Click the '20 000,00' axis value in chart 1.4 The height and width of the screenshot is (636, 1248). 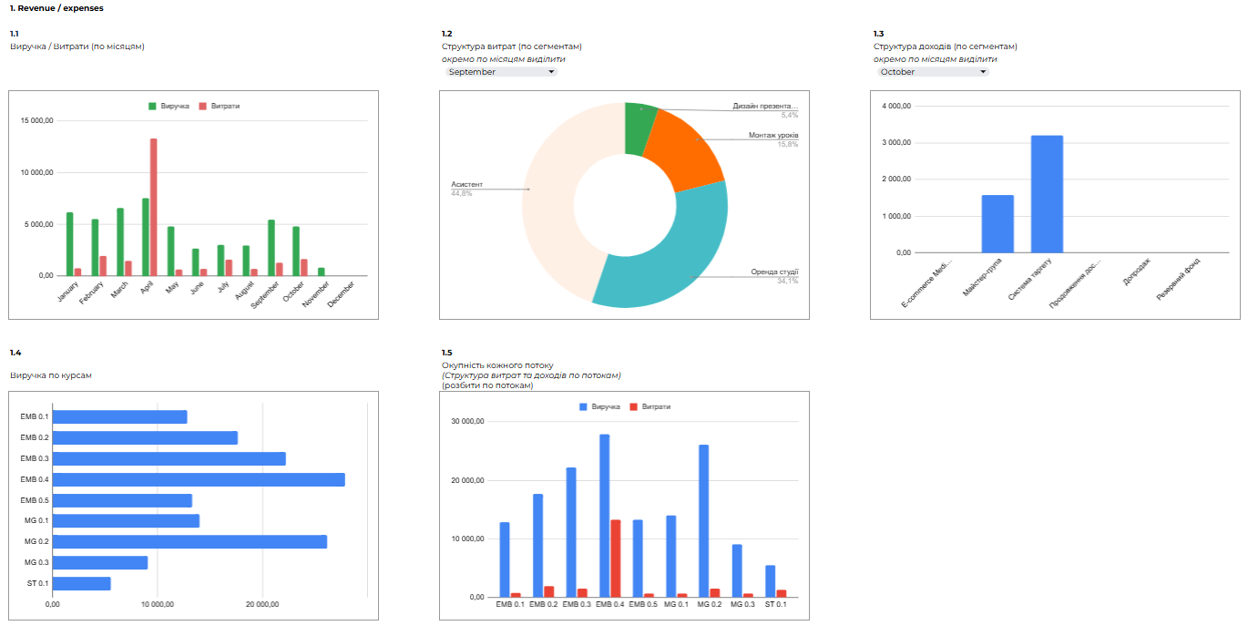262,604
